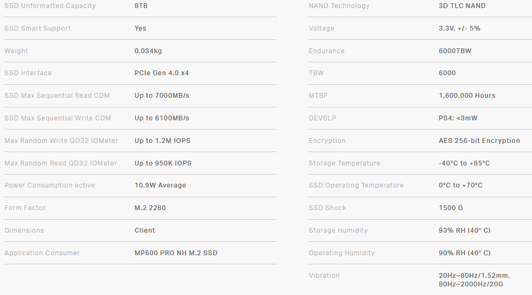Click the Max Random Write QD32 IOMeter label
The height and width of the screenshot is (295, 532).
pyautogui.click(x=61, y=141)
